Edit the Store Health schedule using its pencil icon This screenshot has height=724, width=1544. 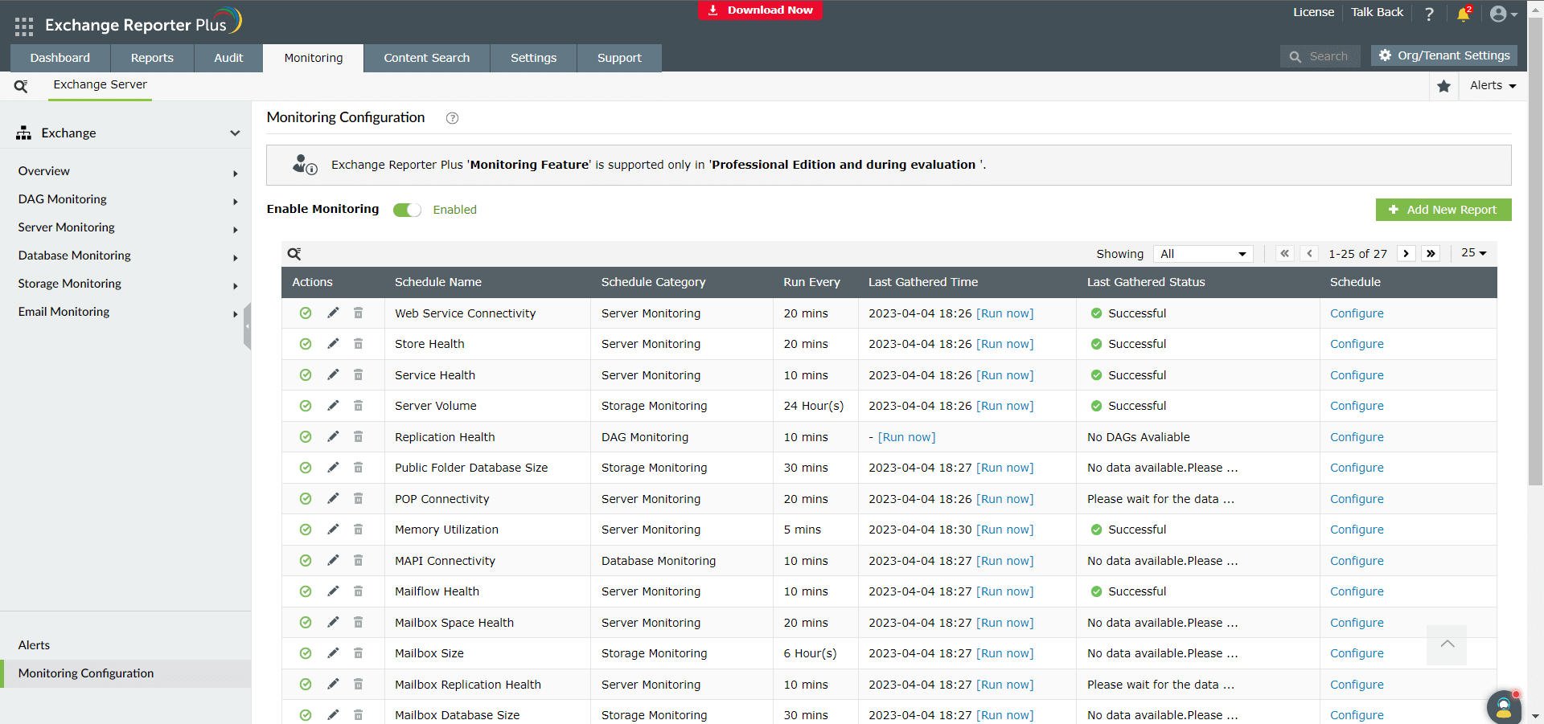point(333,344)
